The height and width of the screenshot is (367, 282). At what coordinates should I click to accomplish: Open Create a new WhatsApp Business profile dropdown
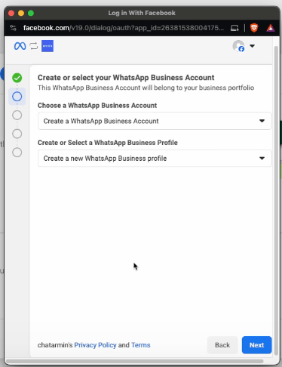pos(155,159)
